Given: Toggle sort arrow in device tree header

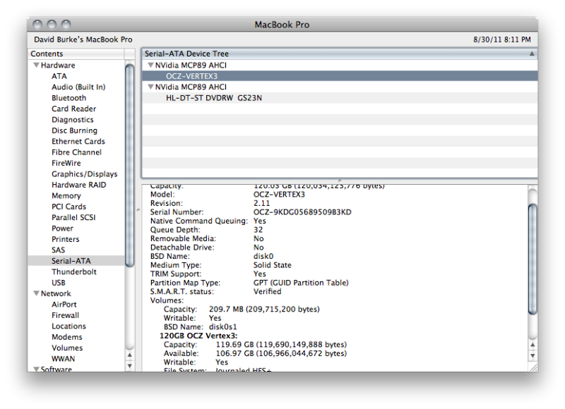Looking at the screenshot, I should tap(532, 54).
